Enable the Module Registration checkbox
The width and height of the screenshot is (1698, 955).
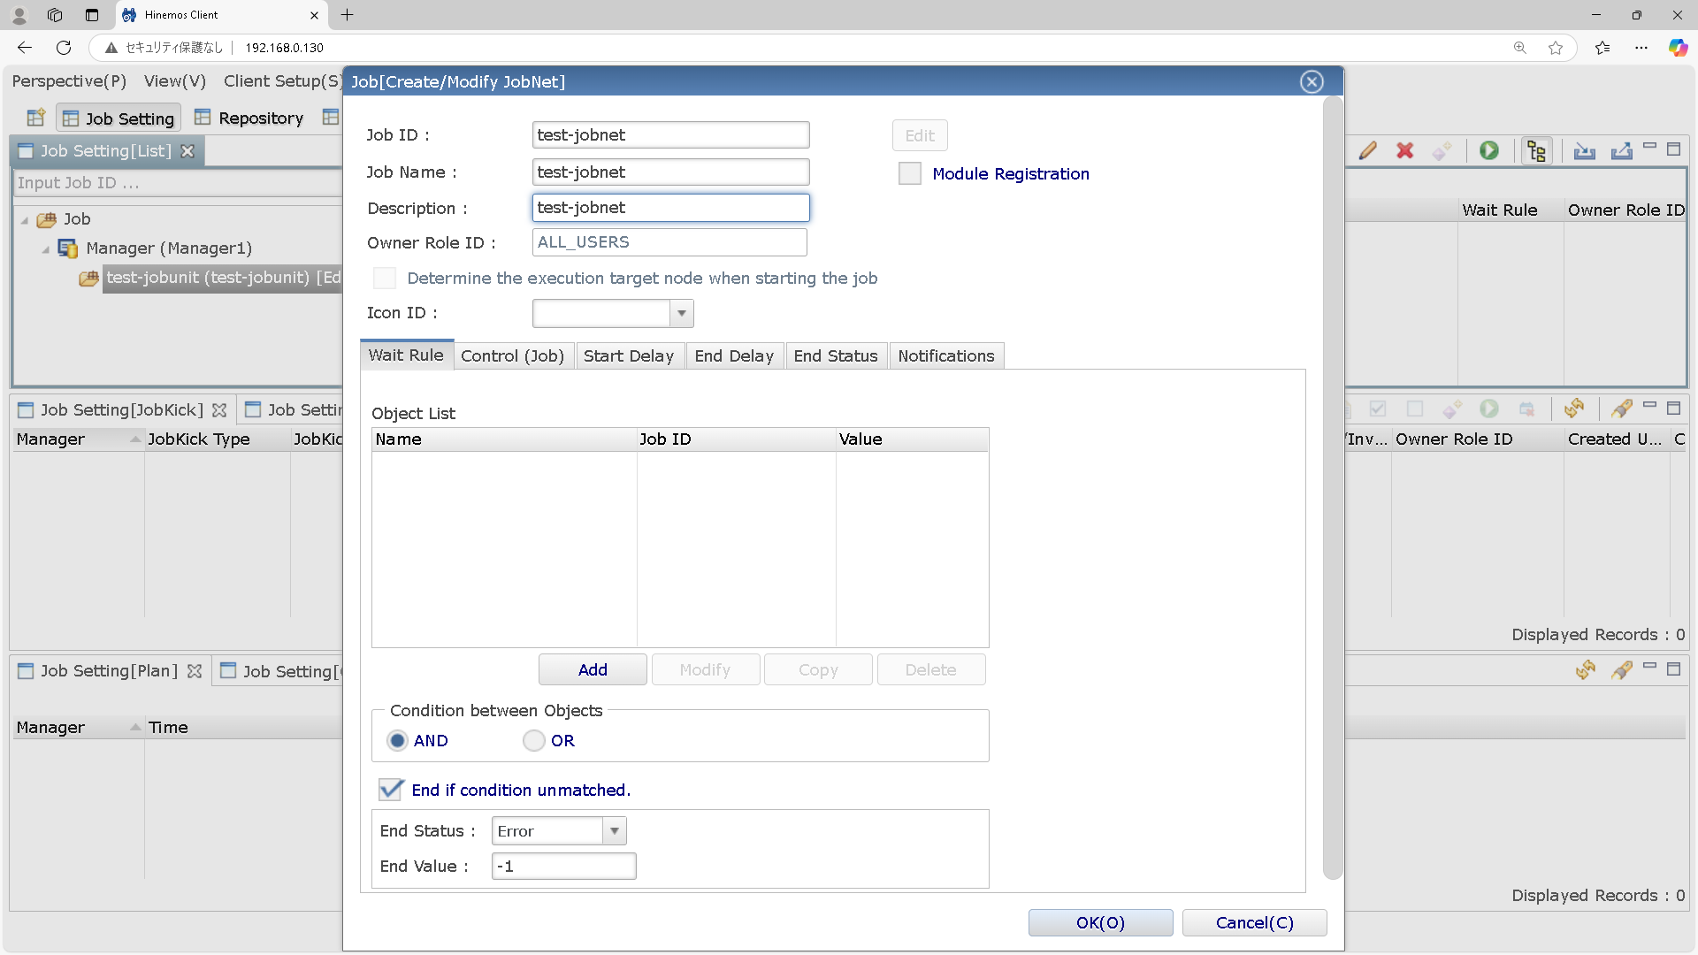[x=909, y=173]
